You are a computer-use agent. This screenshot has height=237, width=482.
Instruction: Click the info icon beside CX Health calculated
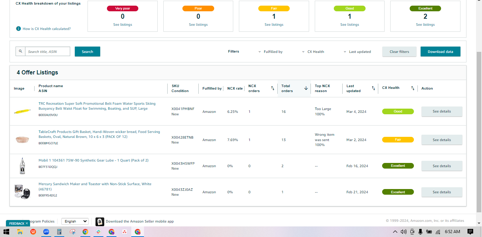pos(18,29)
